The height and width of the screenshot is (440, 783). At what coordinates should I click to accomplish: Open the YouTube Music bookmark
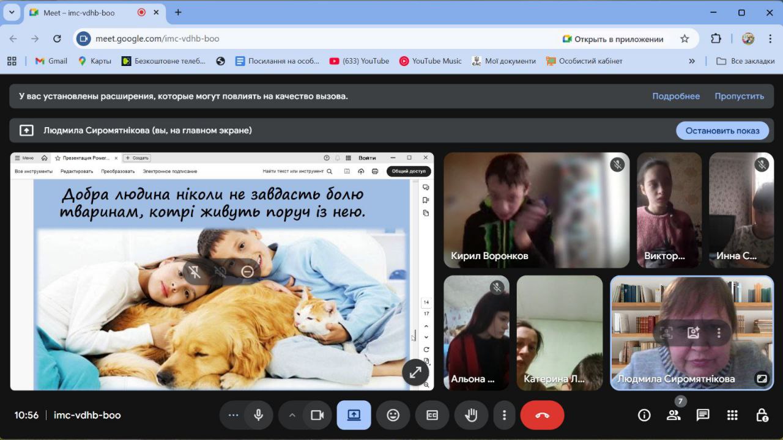[430, 61]
